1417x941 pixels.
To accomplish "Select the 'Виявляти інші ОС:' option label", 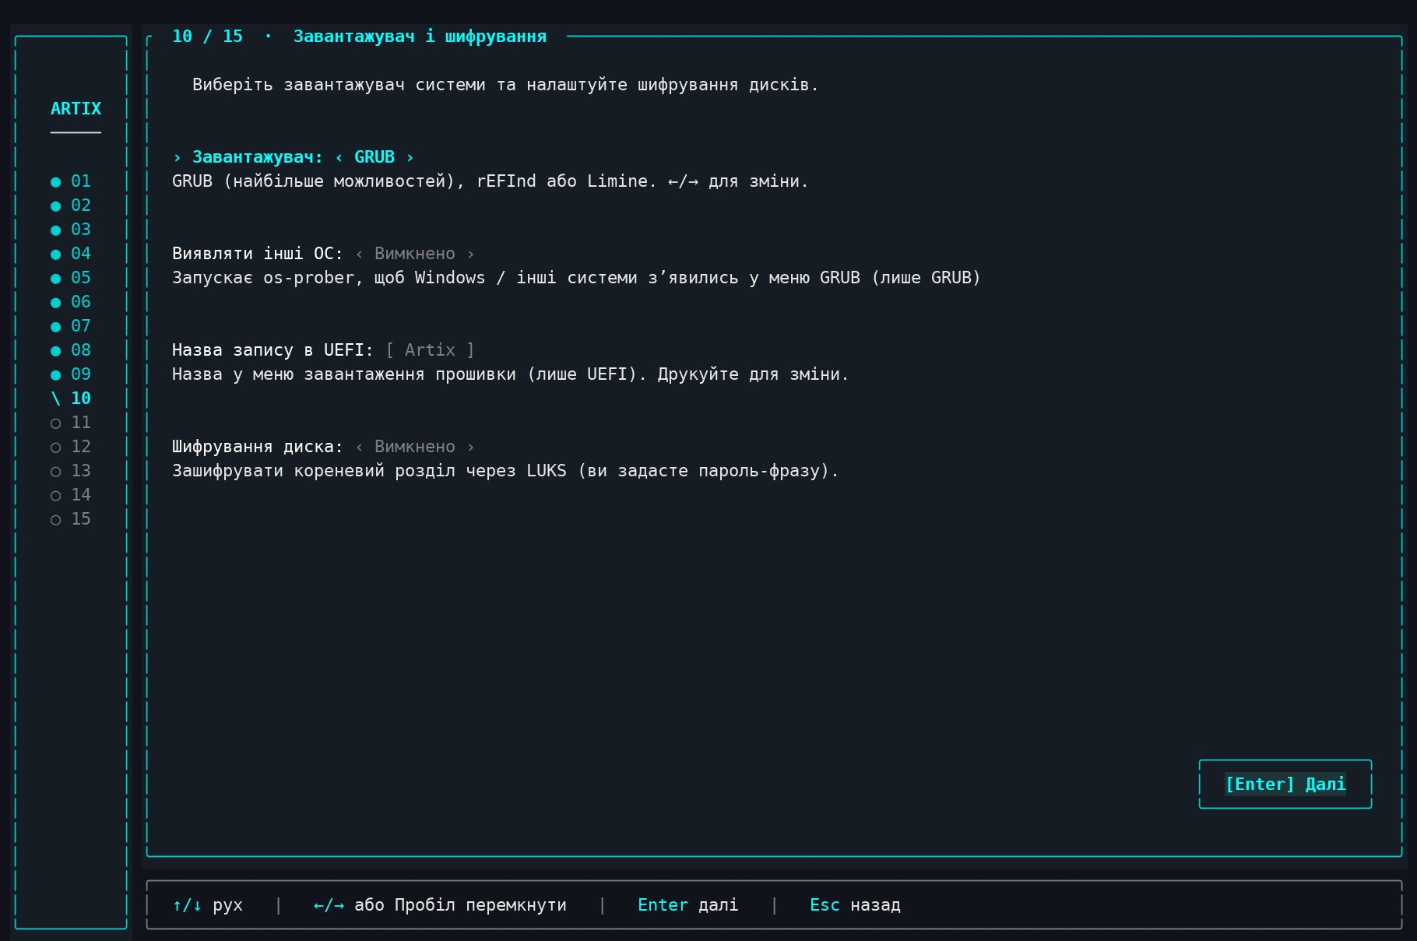I will coord(258,254).
